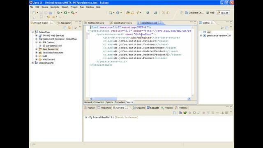Click the New Server wizard toolbar icon
This screenshot has width=263, height=148.
coord(111,13)
